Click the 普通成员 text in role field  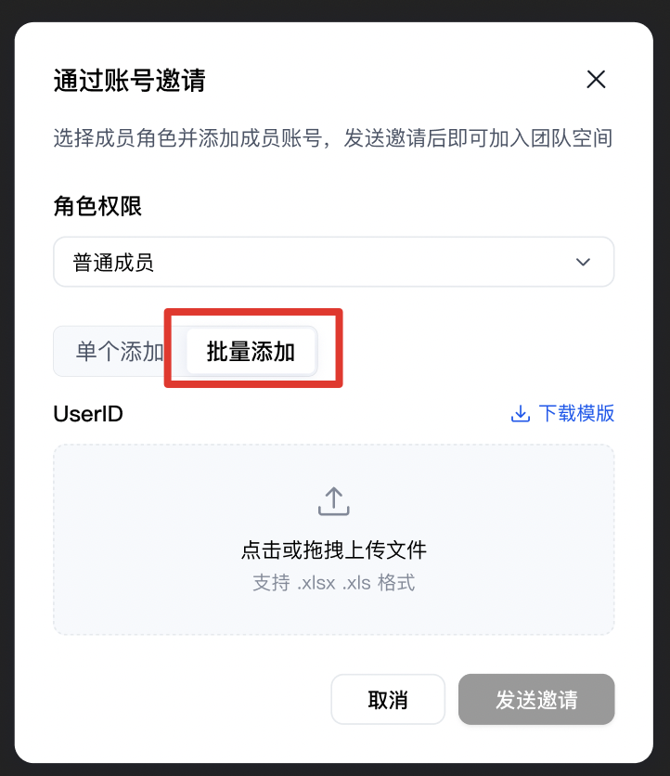113,263
